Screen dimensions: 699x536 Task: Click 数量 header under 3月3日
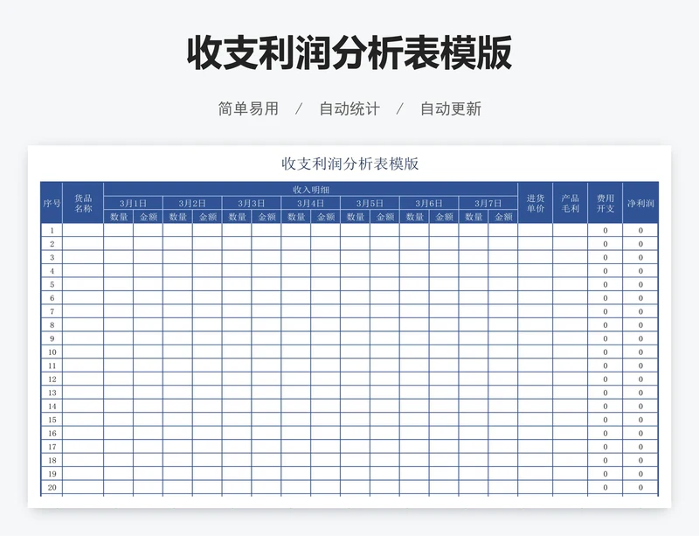pos(237,217)
